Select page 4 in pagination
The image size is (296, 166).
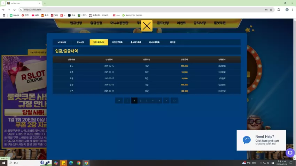pos(153,100)
